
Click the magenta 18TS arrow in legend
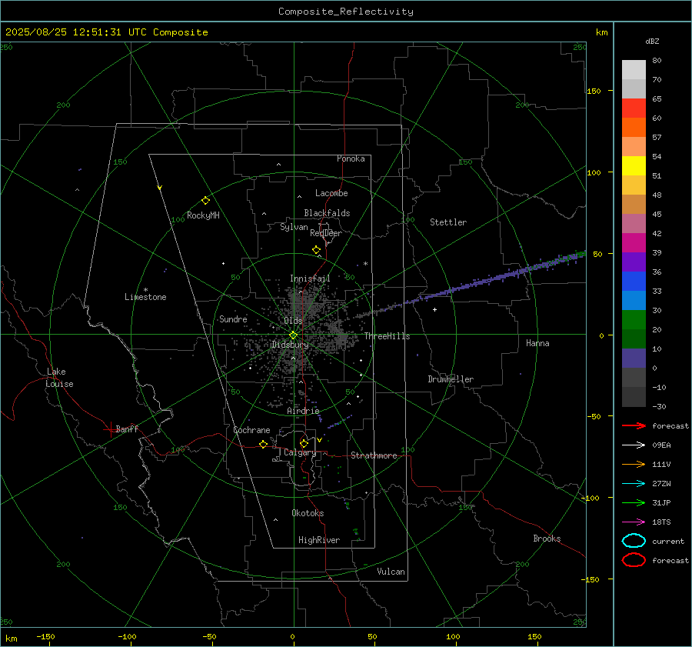[x=634, y=522]
